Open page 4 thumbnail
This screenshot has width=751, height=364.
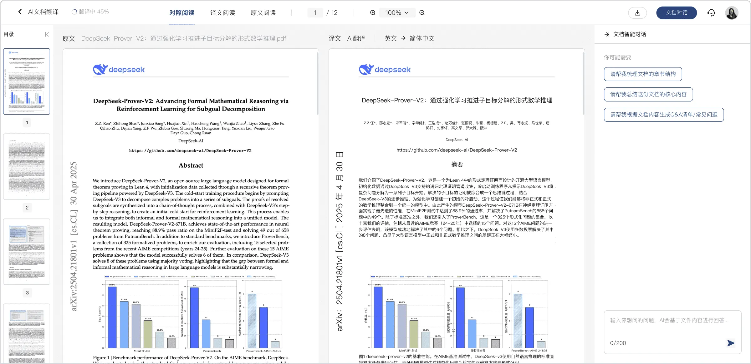point(27,334)
